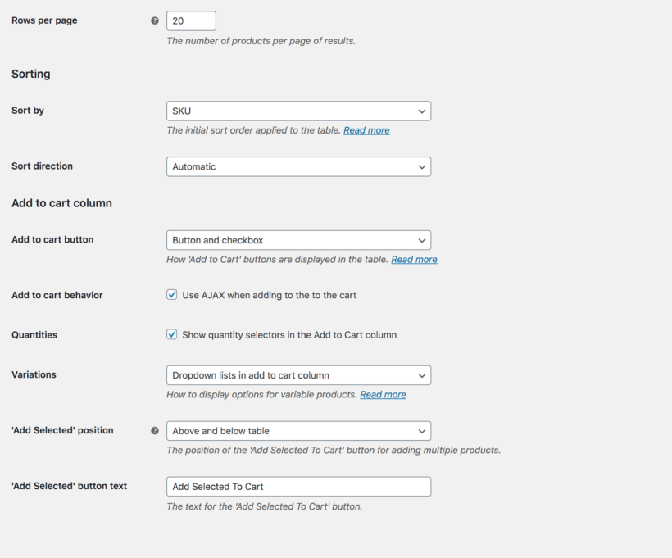Click the help icon beside 'Add Selected' position

pyautogui.click(x=156, y=430)
